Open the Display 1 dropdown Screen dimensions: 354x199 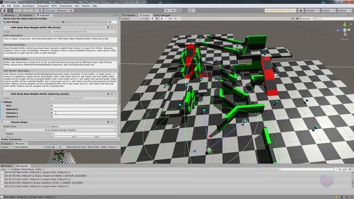tap(7, 147)
